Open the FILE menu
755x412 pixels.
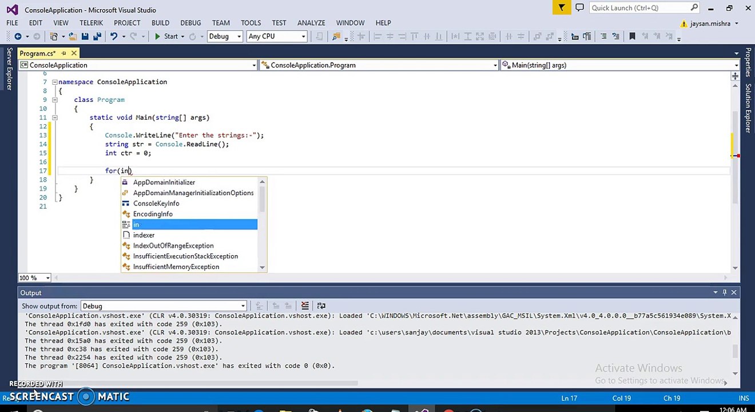click(12, 23)
